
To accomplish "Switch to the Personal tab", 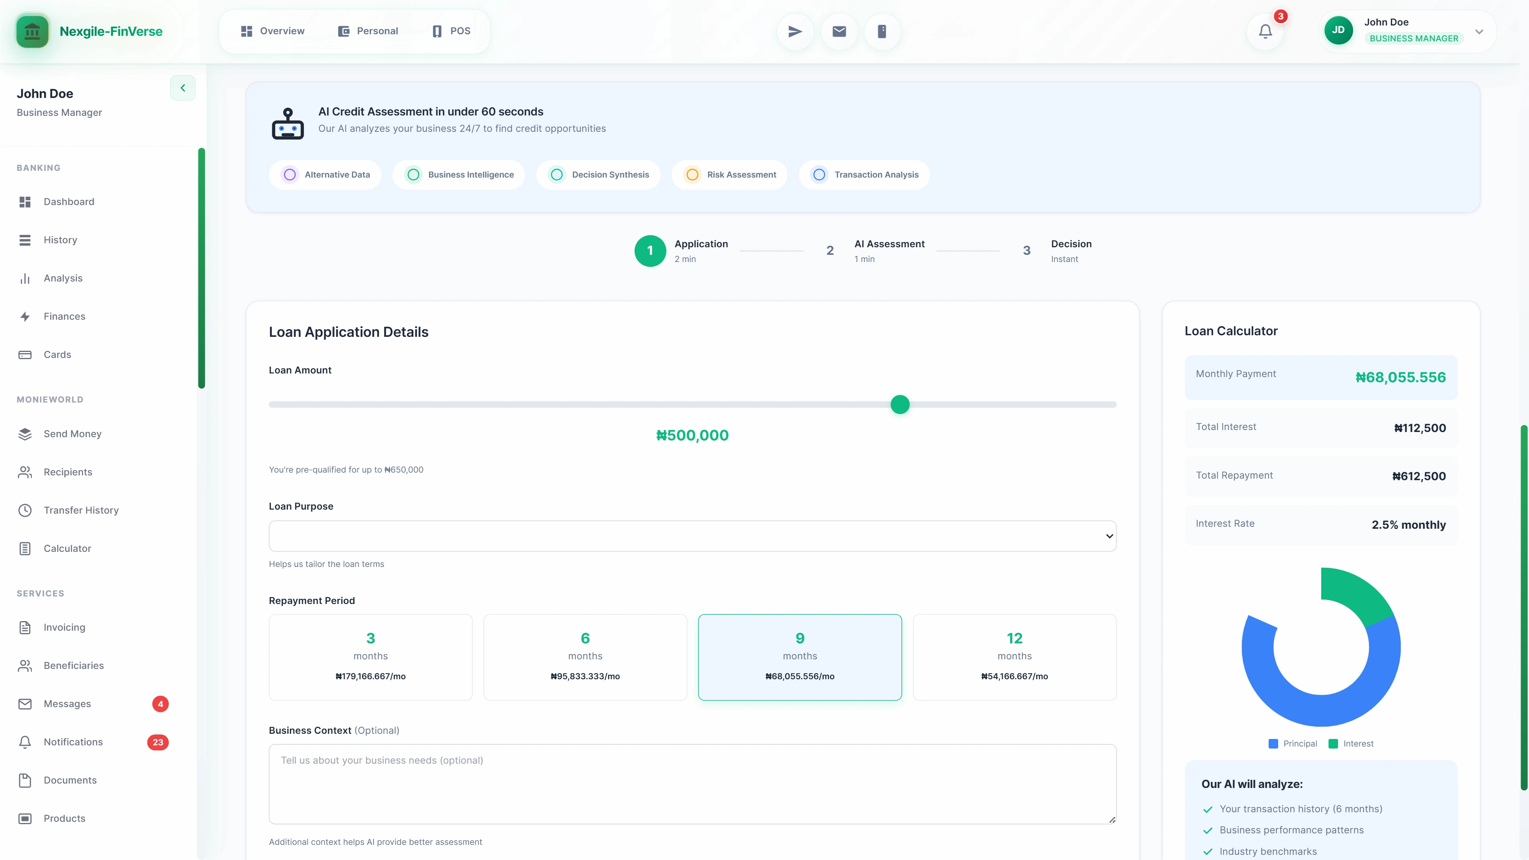I will (x=368, y=31).
